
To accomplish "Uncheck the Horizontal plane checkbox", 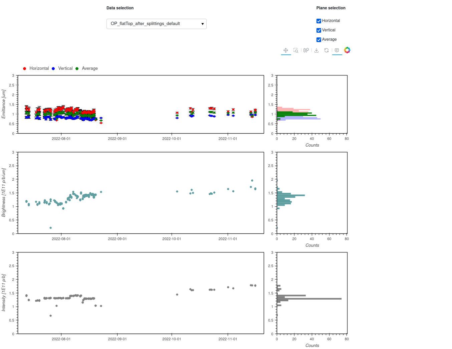I will tap(319, 21).
